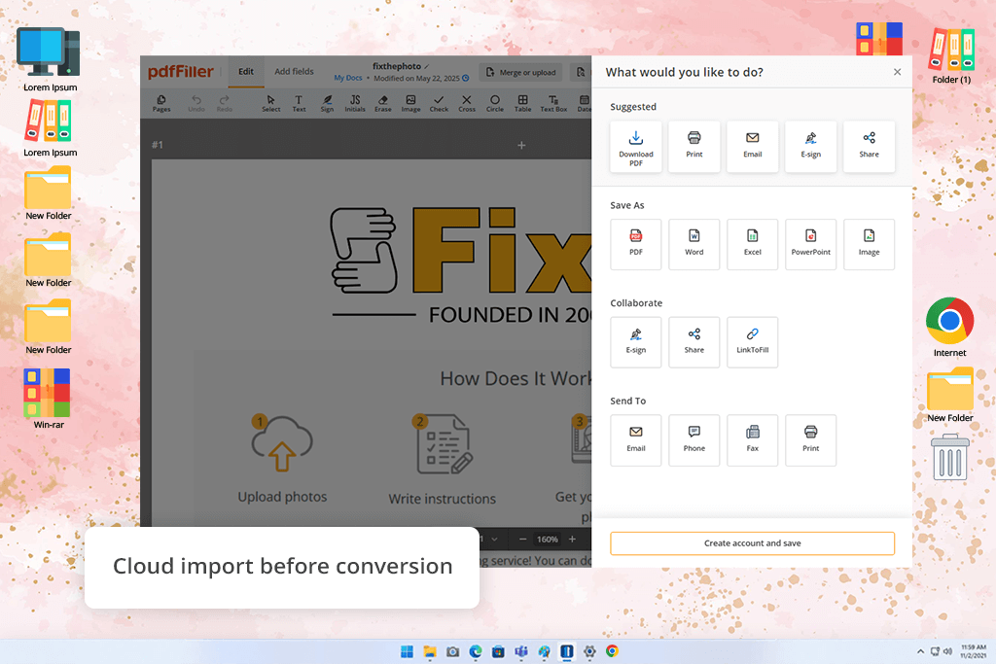This screenshot has width=996, height=664.
Task: Open the Recycle Bin on desktop
Action: [949, 457]
